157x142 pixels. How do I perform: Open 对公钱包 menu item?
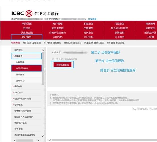pos(88,37)
